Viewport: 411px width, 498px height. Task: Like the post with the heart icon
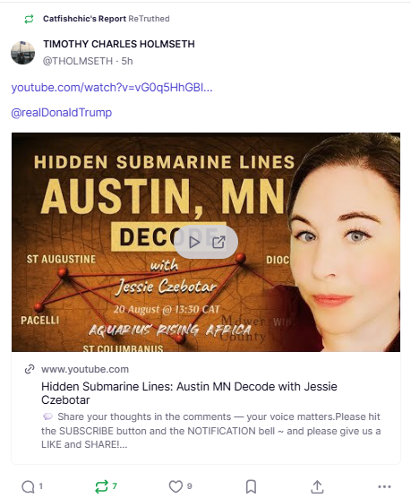(176, 486)
